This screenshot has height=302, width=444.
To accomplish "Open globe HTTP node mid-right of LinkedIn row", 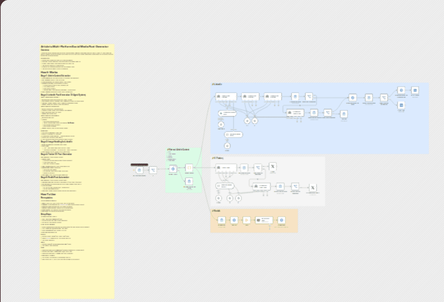I will (353, 98).
